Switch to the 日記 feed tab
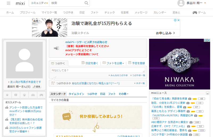Viewport: 213px width, 137px height. 103,94
